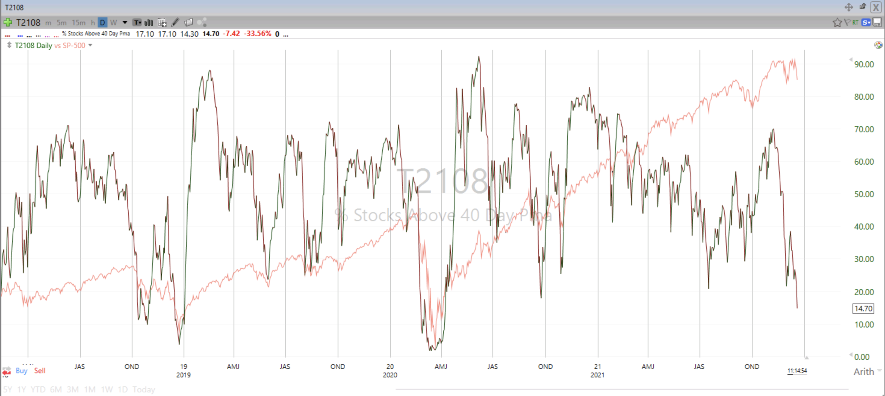
Task: Expand the T2108 Daily vs SP-500 dropdown
Action: click(90, 45)
